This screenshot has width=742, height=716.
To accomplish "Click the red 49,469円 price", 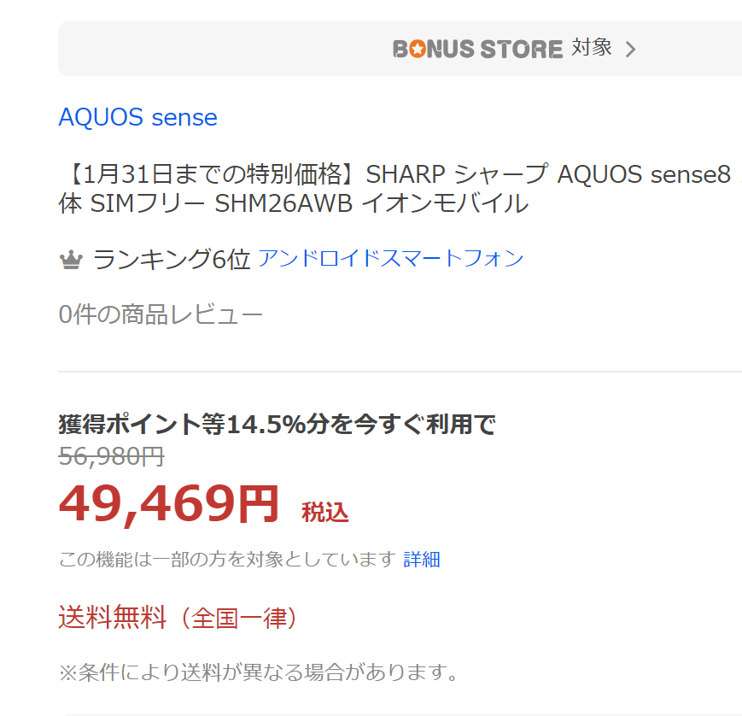I will pos(168,504).
